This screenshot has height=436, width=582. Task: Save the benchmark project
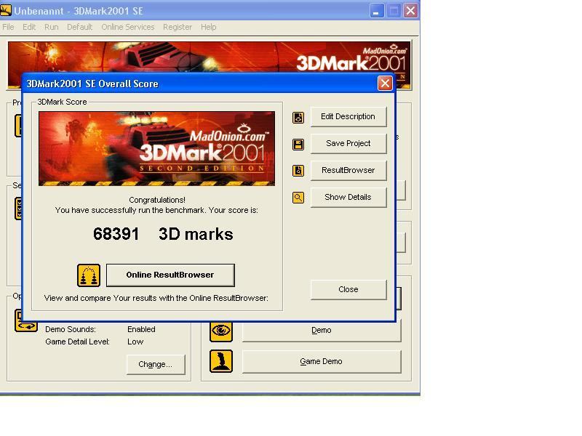click(x=348, y=143)
